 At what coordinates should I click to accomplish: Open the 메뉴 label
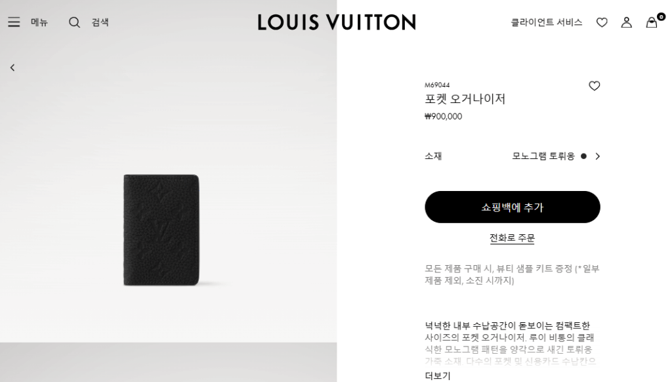(39, 22)
